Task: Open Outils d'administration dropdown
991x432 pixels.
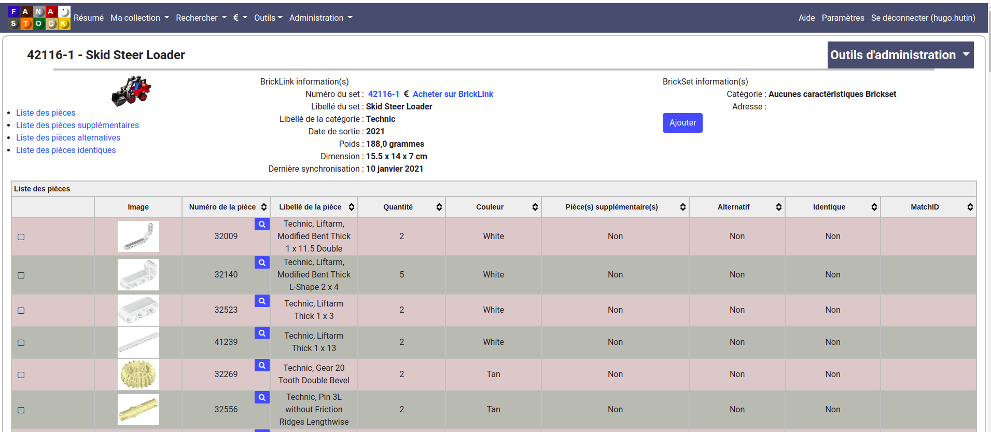Action: 900,55
